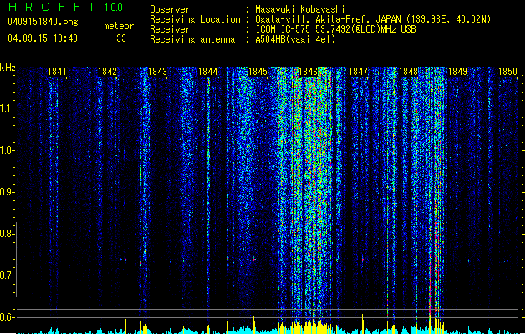The height and width of the screenshot is (334, 526).
Task: Click the 1847 time marker
Action: click(358, 72)
